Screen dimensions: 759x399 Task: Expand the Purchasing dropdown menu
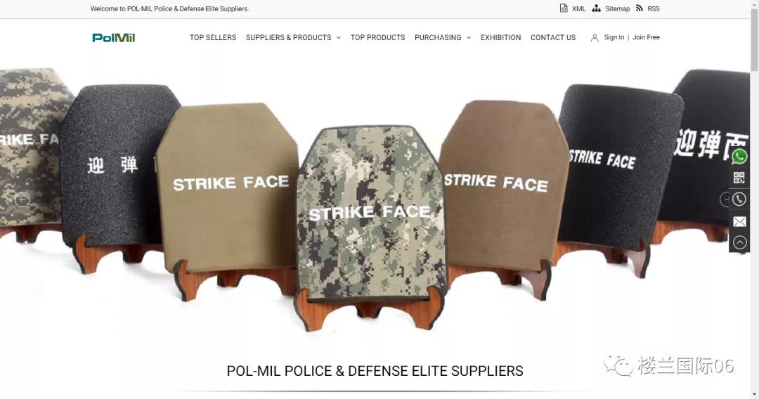pyautogui.click(x=443, y=38)
